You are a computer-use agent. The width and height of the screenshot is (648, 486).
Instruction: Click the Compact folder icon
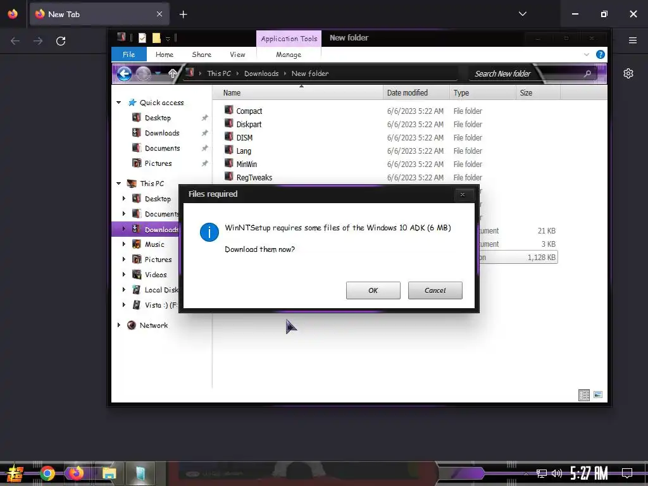229,110
